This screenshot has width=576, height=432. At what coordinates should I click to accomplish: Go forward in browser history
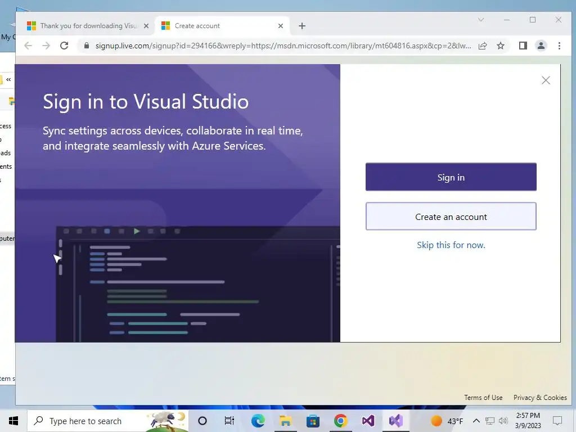46,46
